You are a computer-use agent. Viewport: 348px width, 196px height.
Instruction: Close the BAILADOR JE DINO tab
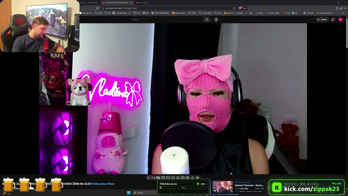click(131, 3)
